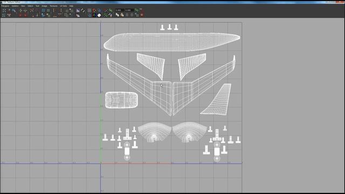Click the Copy/Paste faces or UVs toggle icon

point(136,15)
